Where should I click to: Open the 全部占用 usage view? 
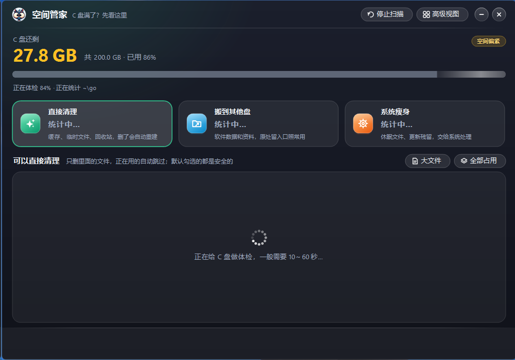point(480,161)
